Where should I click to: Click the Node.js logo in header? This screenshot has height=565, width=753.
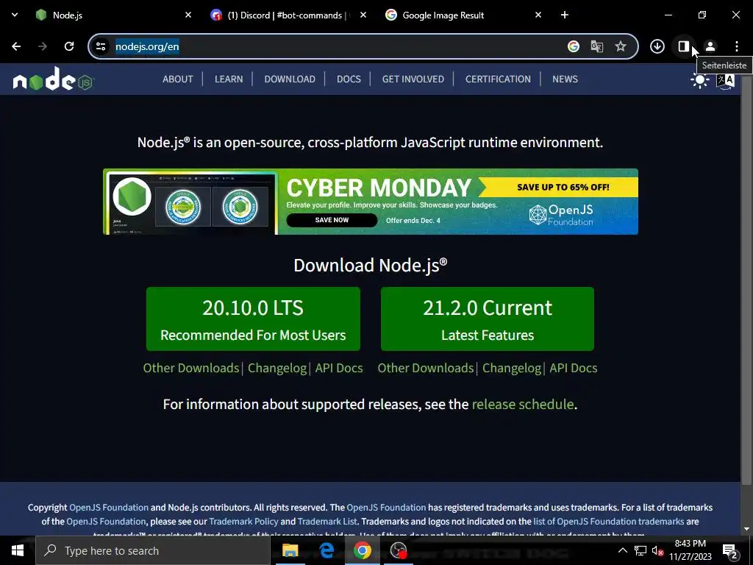pos(53,79)
